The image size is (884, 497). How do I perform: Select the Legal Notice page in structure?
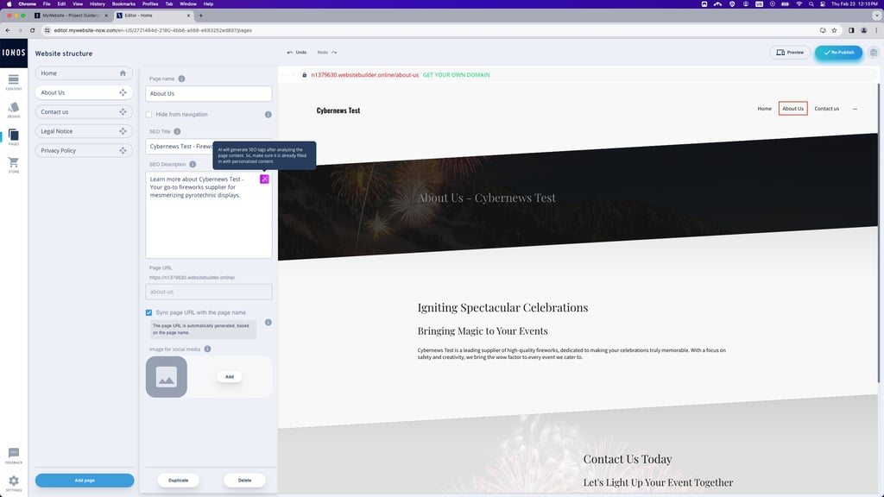pyautogui.click(x=84, y=131)
